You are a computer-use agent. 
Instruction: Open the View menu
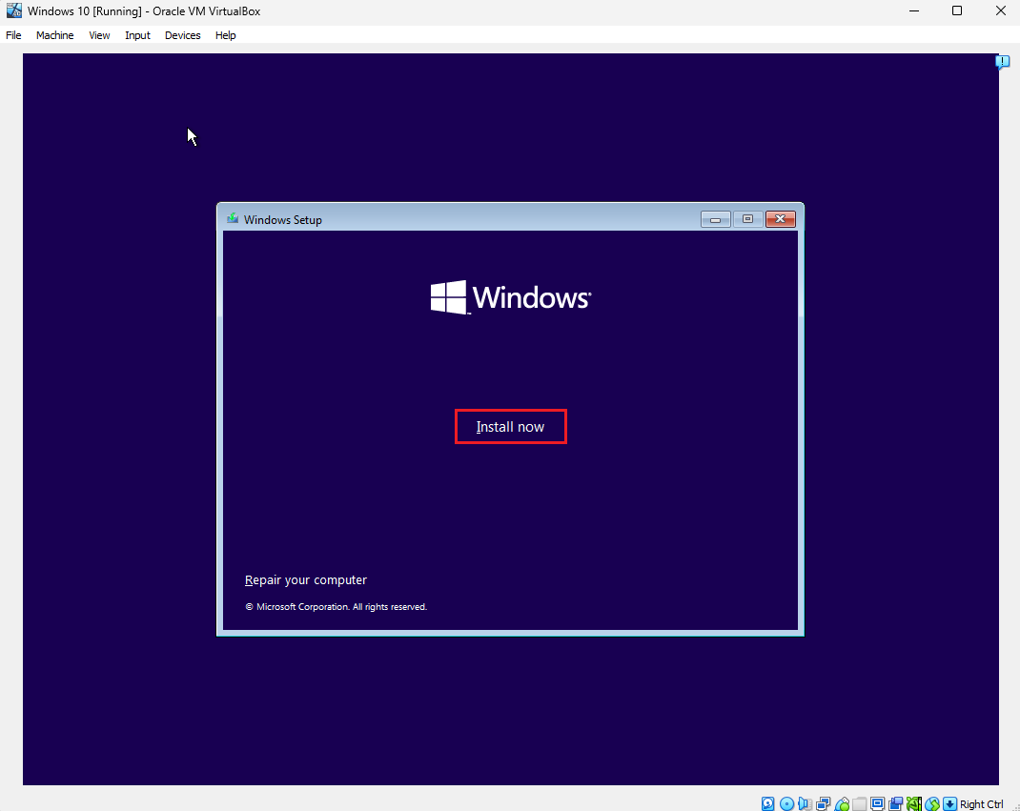coord(99,35)
